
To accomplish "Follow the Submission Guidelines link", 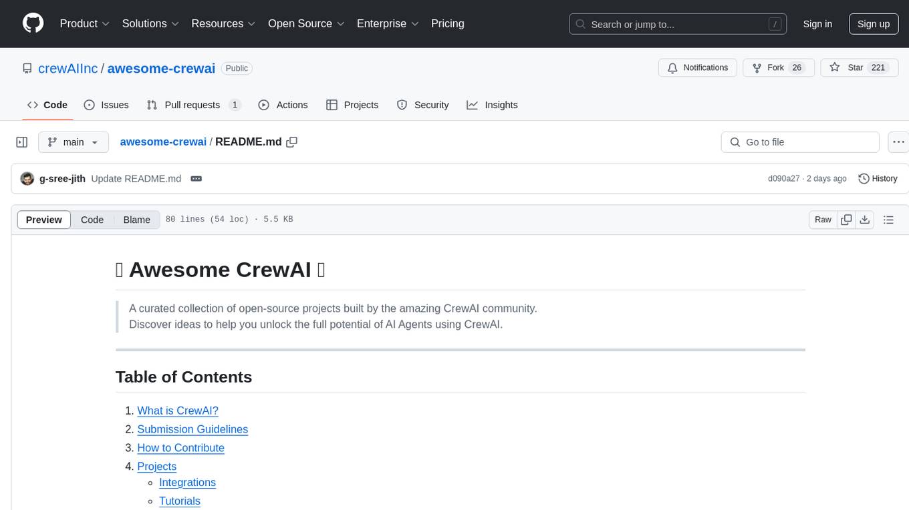I will pos(192,429).
